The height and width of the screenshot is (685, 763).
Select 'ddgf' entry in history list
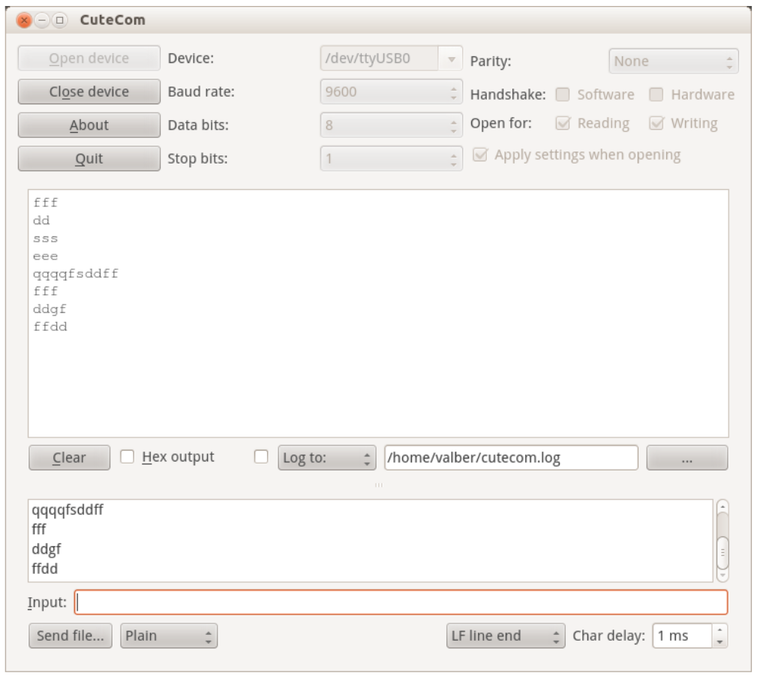[x=47, y=548]
